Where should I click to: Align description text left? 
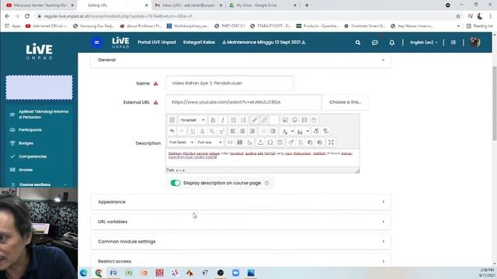click(x=233, y=131)
